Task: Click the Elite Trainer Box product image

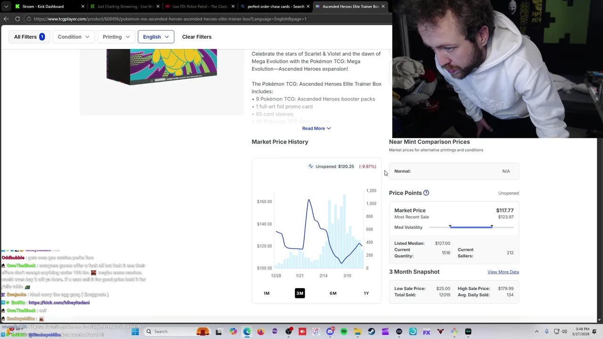Action: click(162, 67)
